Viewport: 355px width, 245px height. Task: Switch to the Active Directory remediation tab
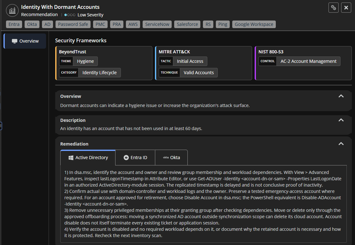(88, 158)
